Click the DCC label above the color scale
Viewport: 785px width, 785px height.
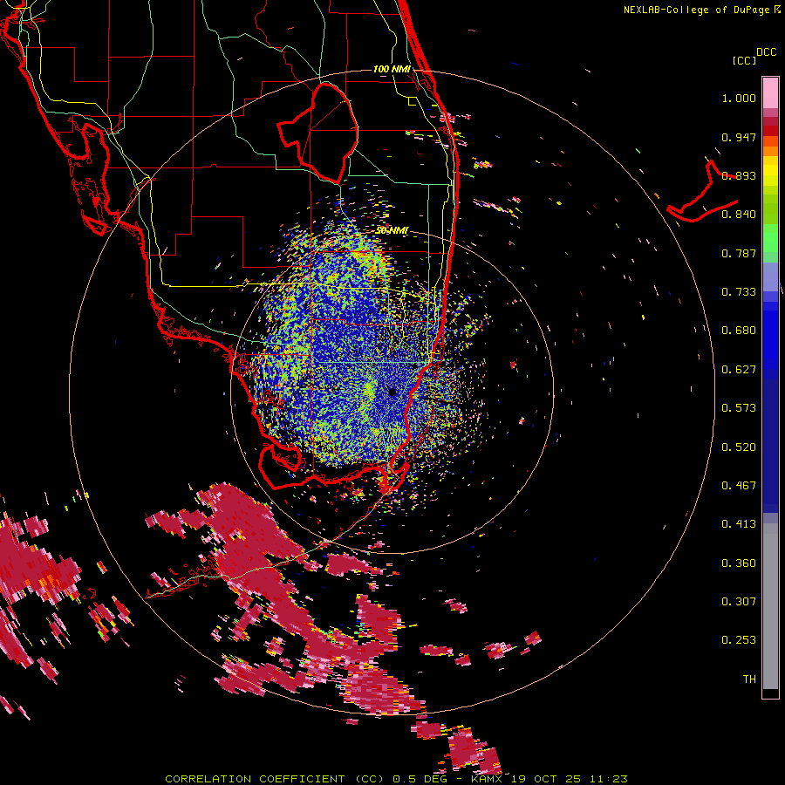point(767,52)
